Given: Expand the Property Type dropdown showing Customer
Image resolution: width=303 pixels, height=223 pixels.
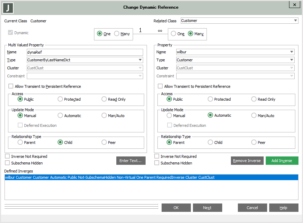Looking at the screenshot, I should [292, 60].
